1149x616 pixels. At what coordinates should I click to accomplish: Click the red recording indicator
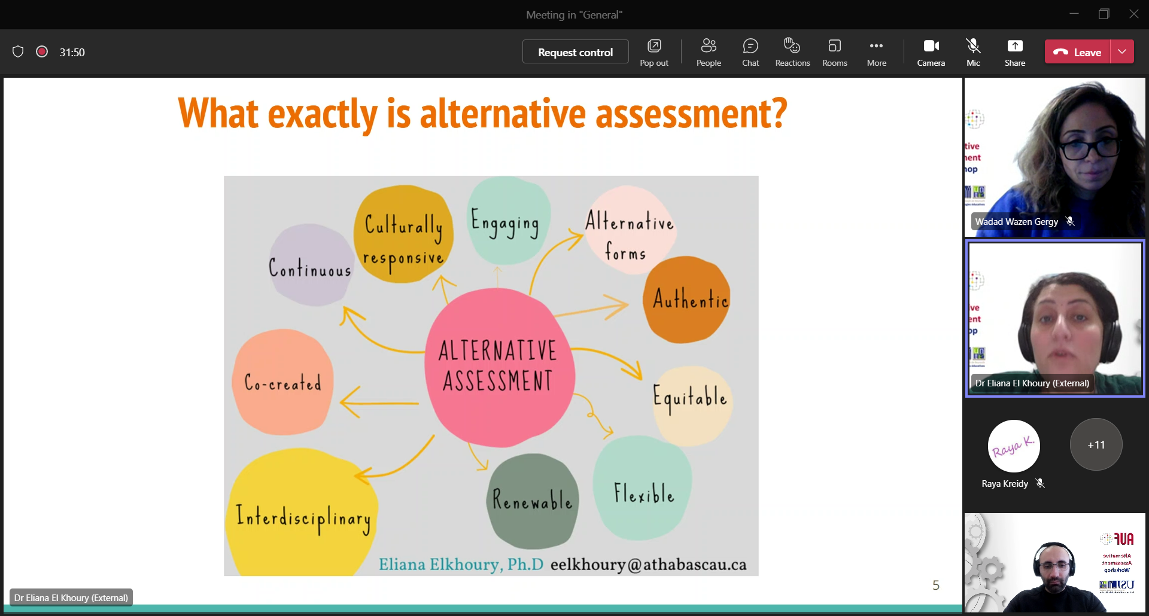42,52
